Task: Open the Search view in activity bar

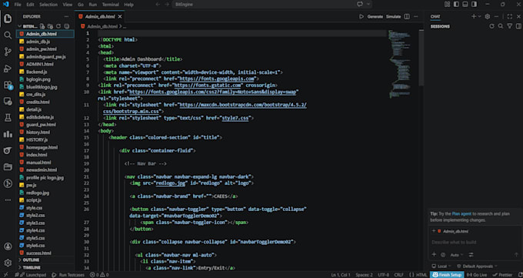Action: point(8,35)
